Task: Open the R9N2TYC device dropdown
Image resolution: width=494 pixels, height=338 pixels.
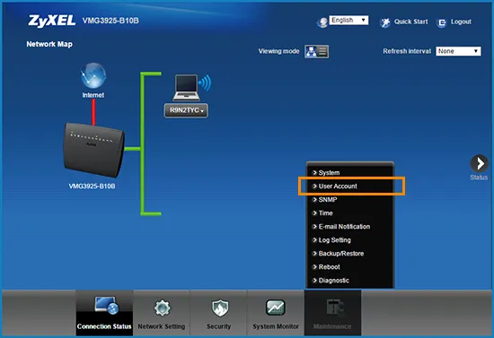Action: click(x=186, y=110)
